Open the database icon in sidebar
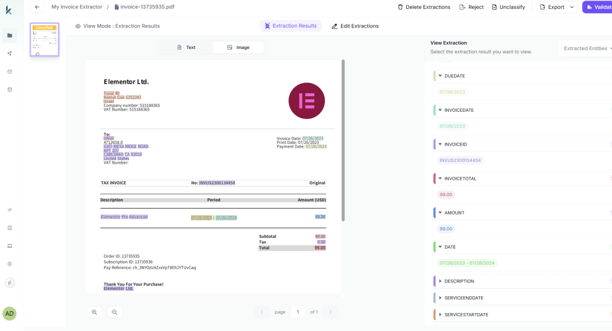This screenshot has width=612, height=331. (10, 90)
